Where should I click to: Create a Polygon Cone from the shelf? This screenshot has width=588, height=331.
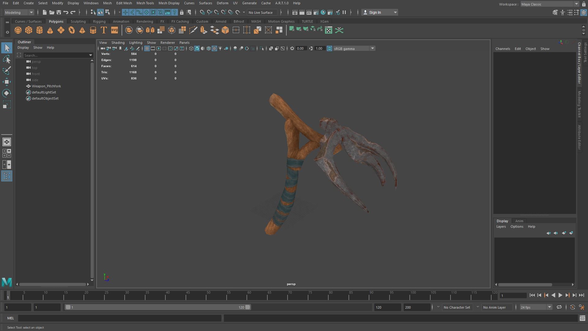click(x=50, y=30)
